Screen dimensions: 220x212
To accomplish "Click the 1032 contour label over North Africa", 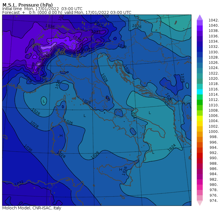I will click(x=19, y=183).
